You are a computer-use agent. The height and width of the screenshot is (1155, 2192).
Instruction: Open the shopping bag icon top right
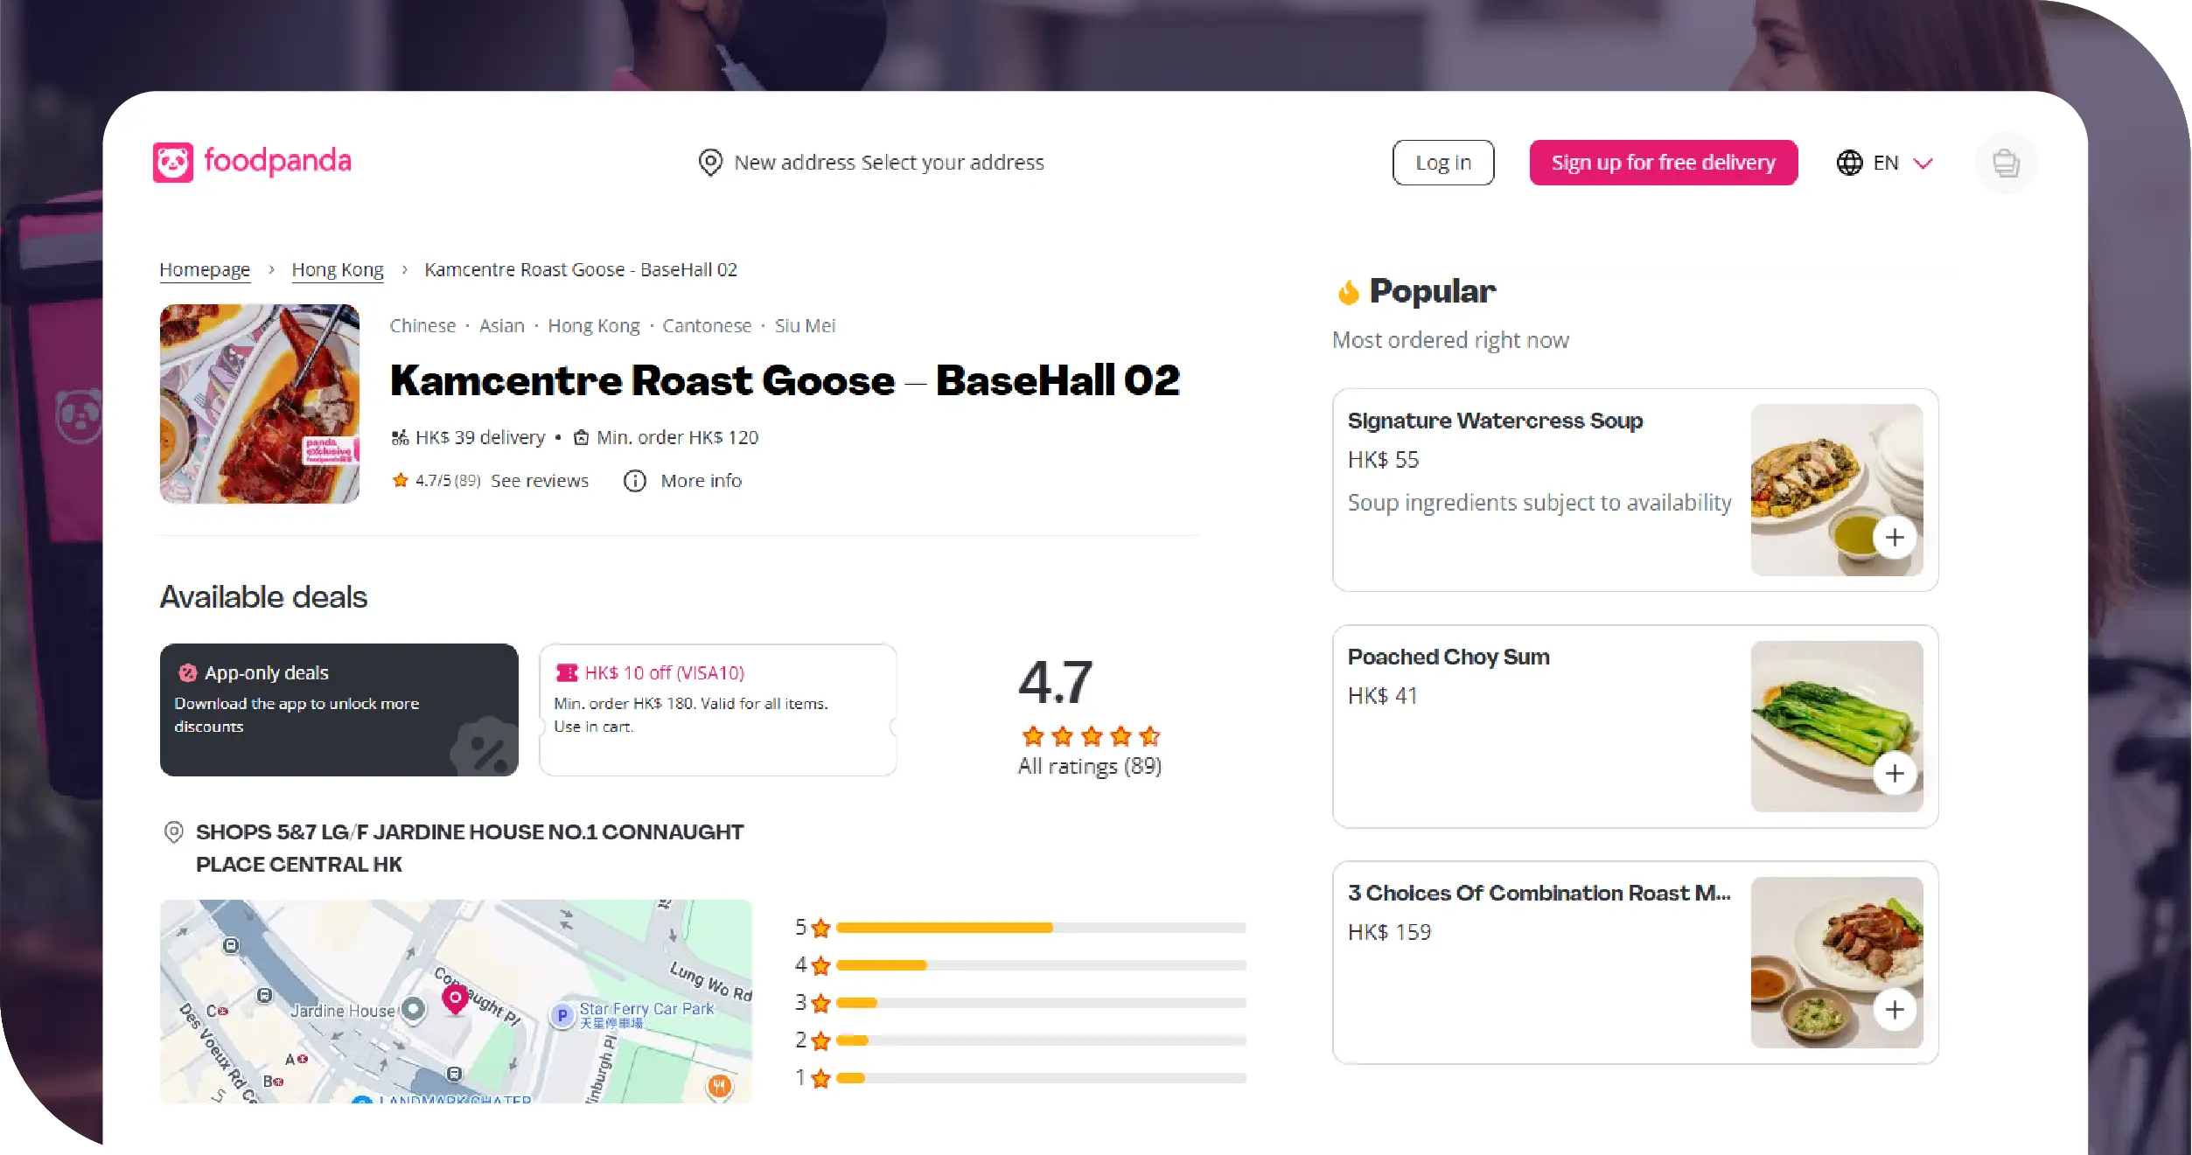(x=2007, y=163)
